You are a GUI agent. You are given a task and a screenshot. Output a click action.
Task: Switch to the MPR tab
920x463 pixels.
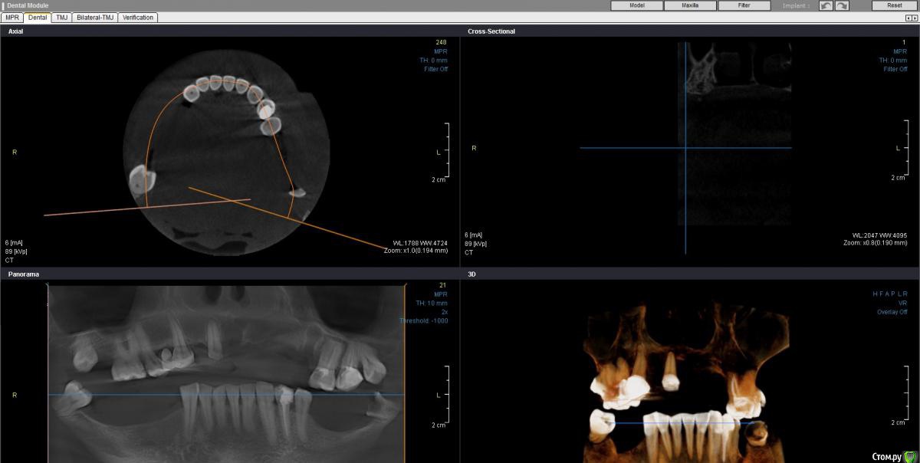point(12,17)
